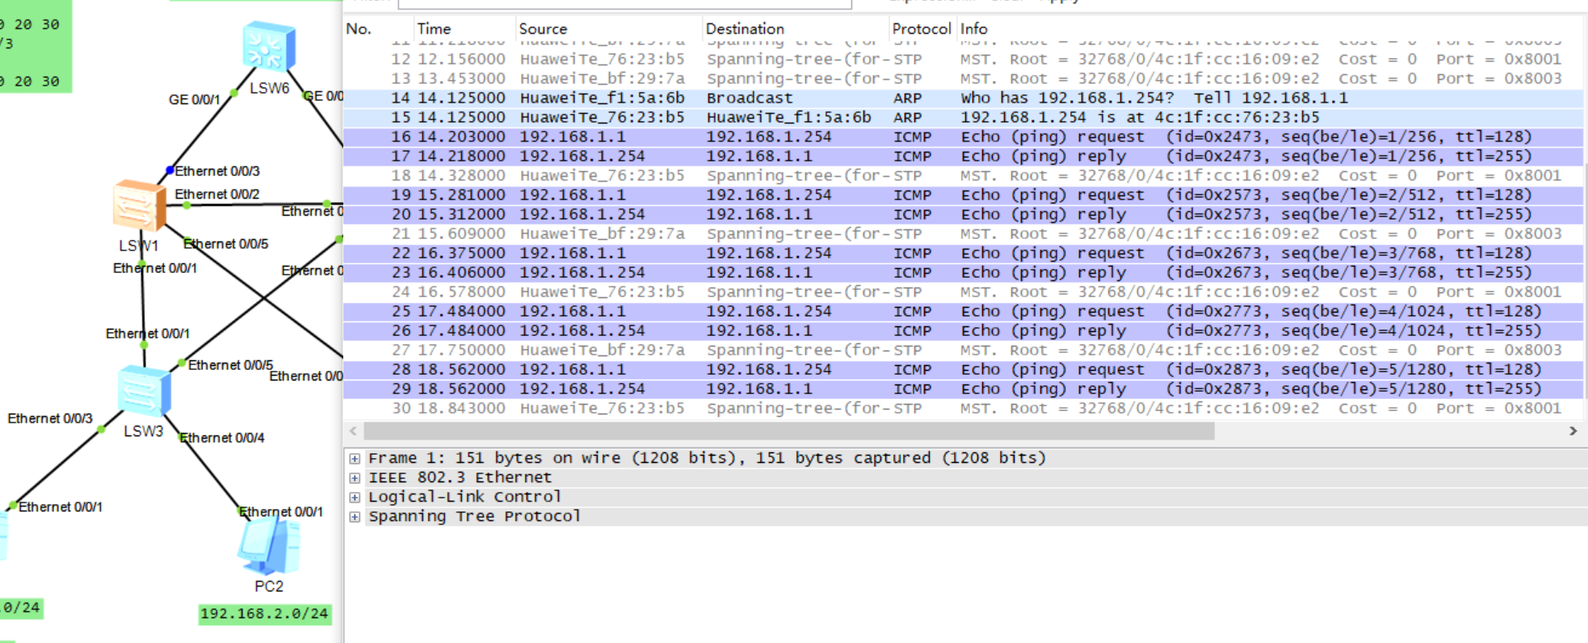Click the GE 0/0/1 port label
Image resolution: width=1588 pixels, height=643 pixels.
click(194, 100)
